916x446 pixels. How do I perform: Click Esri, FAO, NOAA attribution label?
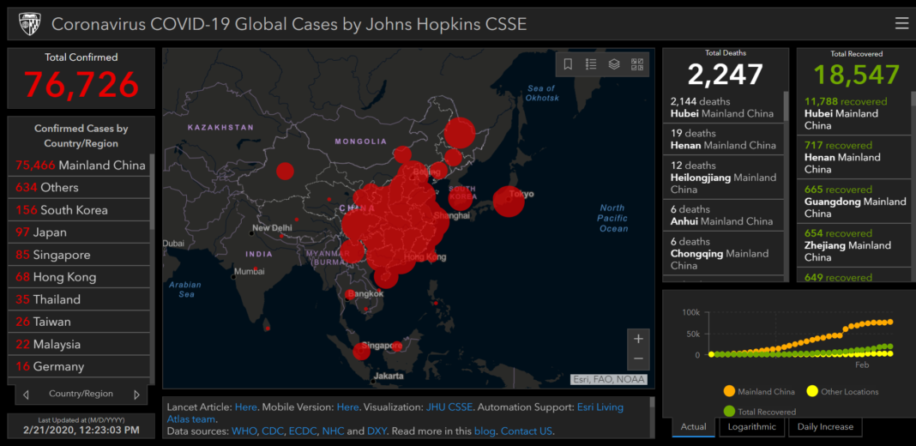click(x=609, y=379)
